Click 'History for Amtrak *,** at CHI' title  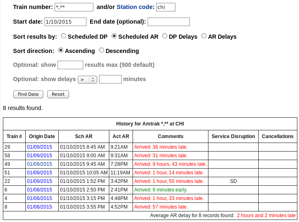click(150, 124)
